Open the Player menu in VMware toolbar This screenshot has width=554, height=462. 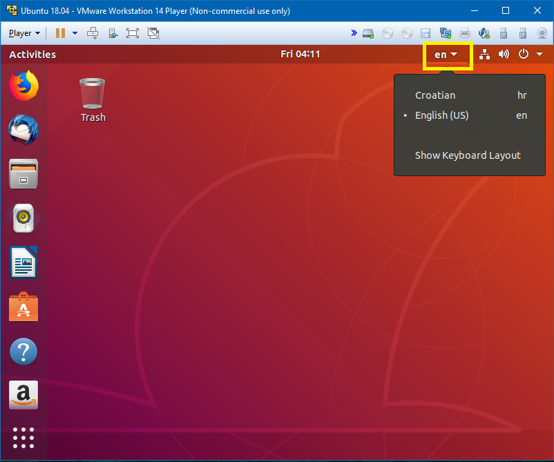(24, 33)
